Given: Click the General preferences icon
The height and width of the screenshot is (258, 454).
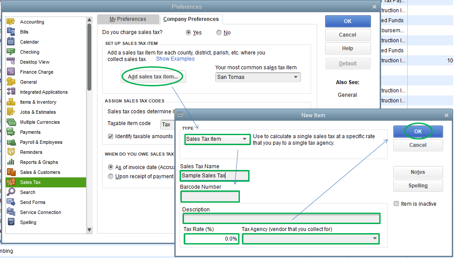Looking at the screenshot, I should pos(11,82).
